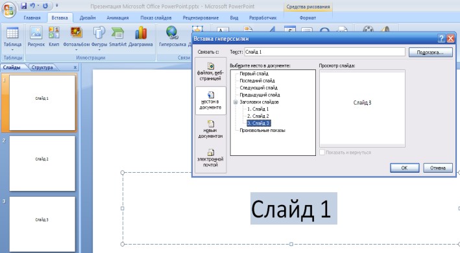The image size is (460, 253).
Task: Collapse the Заголовки слайдов tree node
Action: 236,102
